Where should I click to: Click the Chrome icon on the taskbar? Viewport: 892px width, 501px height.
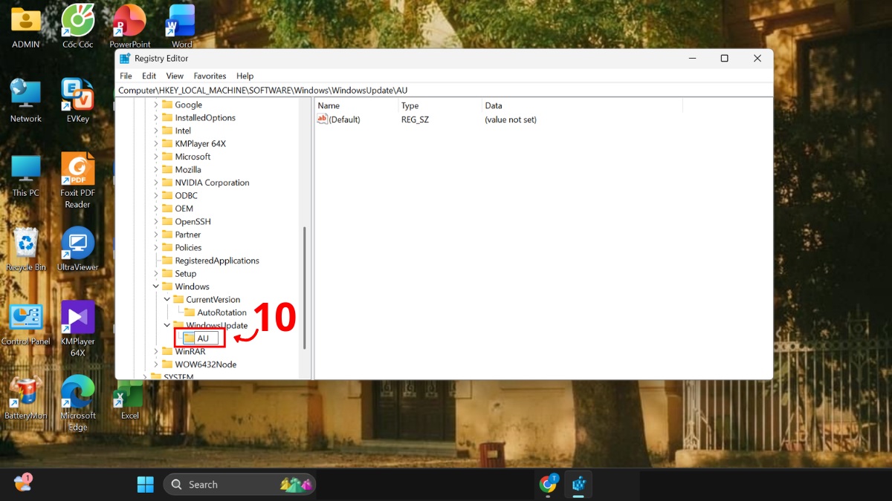click(549, 484)
